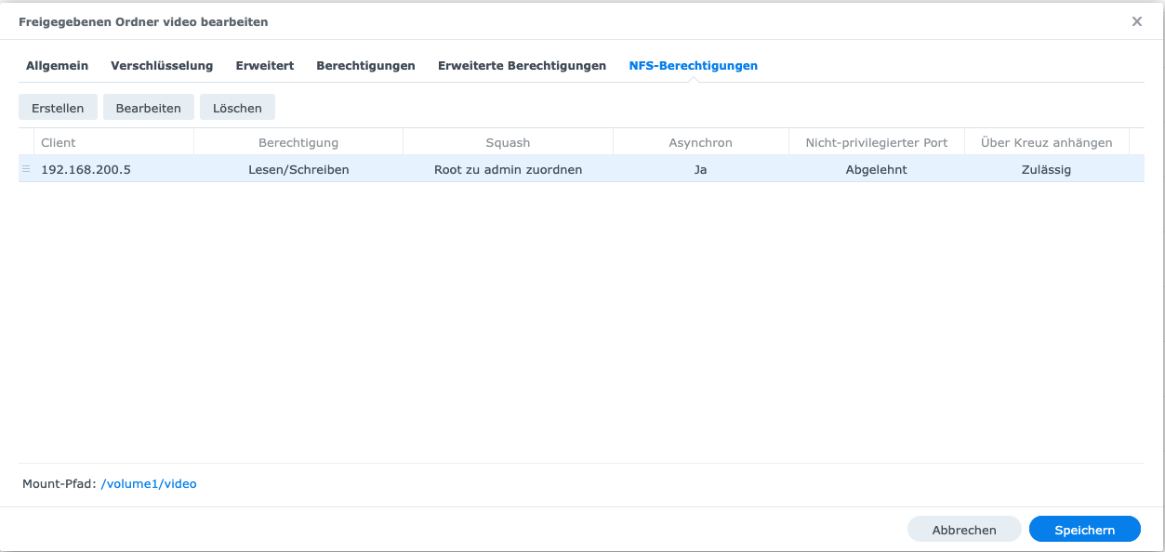Click the Über Kreuz anhängen column header
Image resolution: width=1165 pixels, height=552 pixels.
click(x=1047, y=142)
